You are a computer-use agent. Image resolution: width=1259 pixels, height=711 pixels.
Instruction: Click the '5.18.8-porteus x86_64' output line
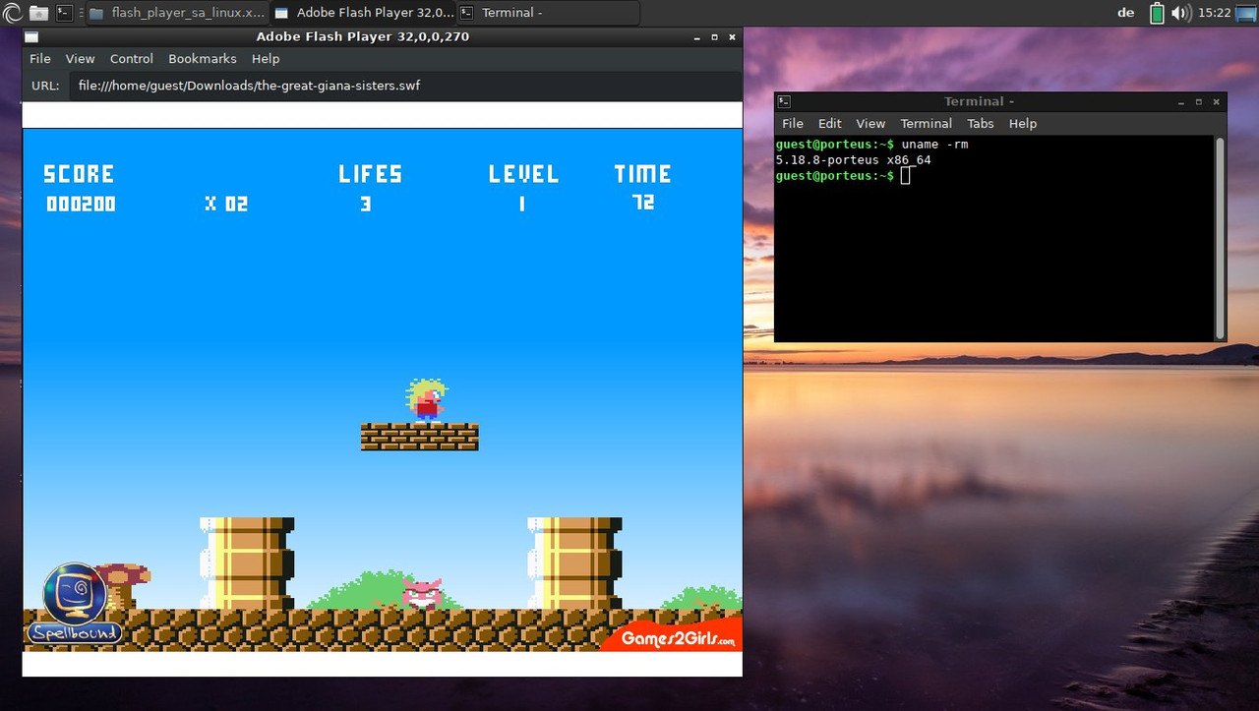(x=853, y=160)
